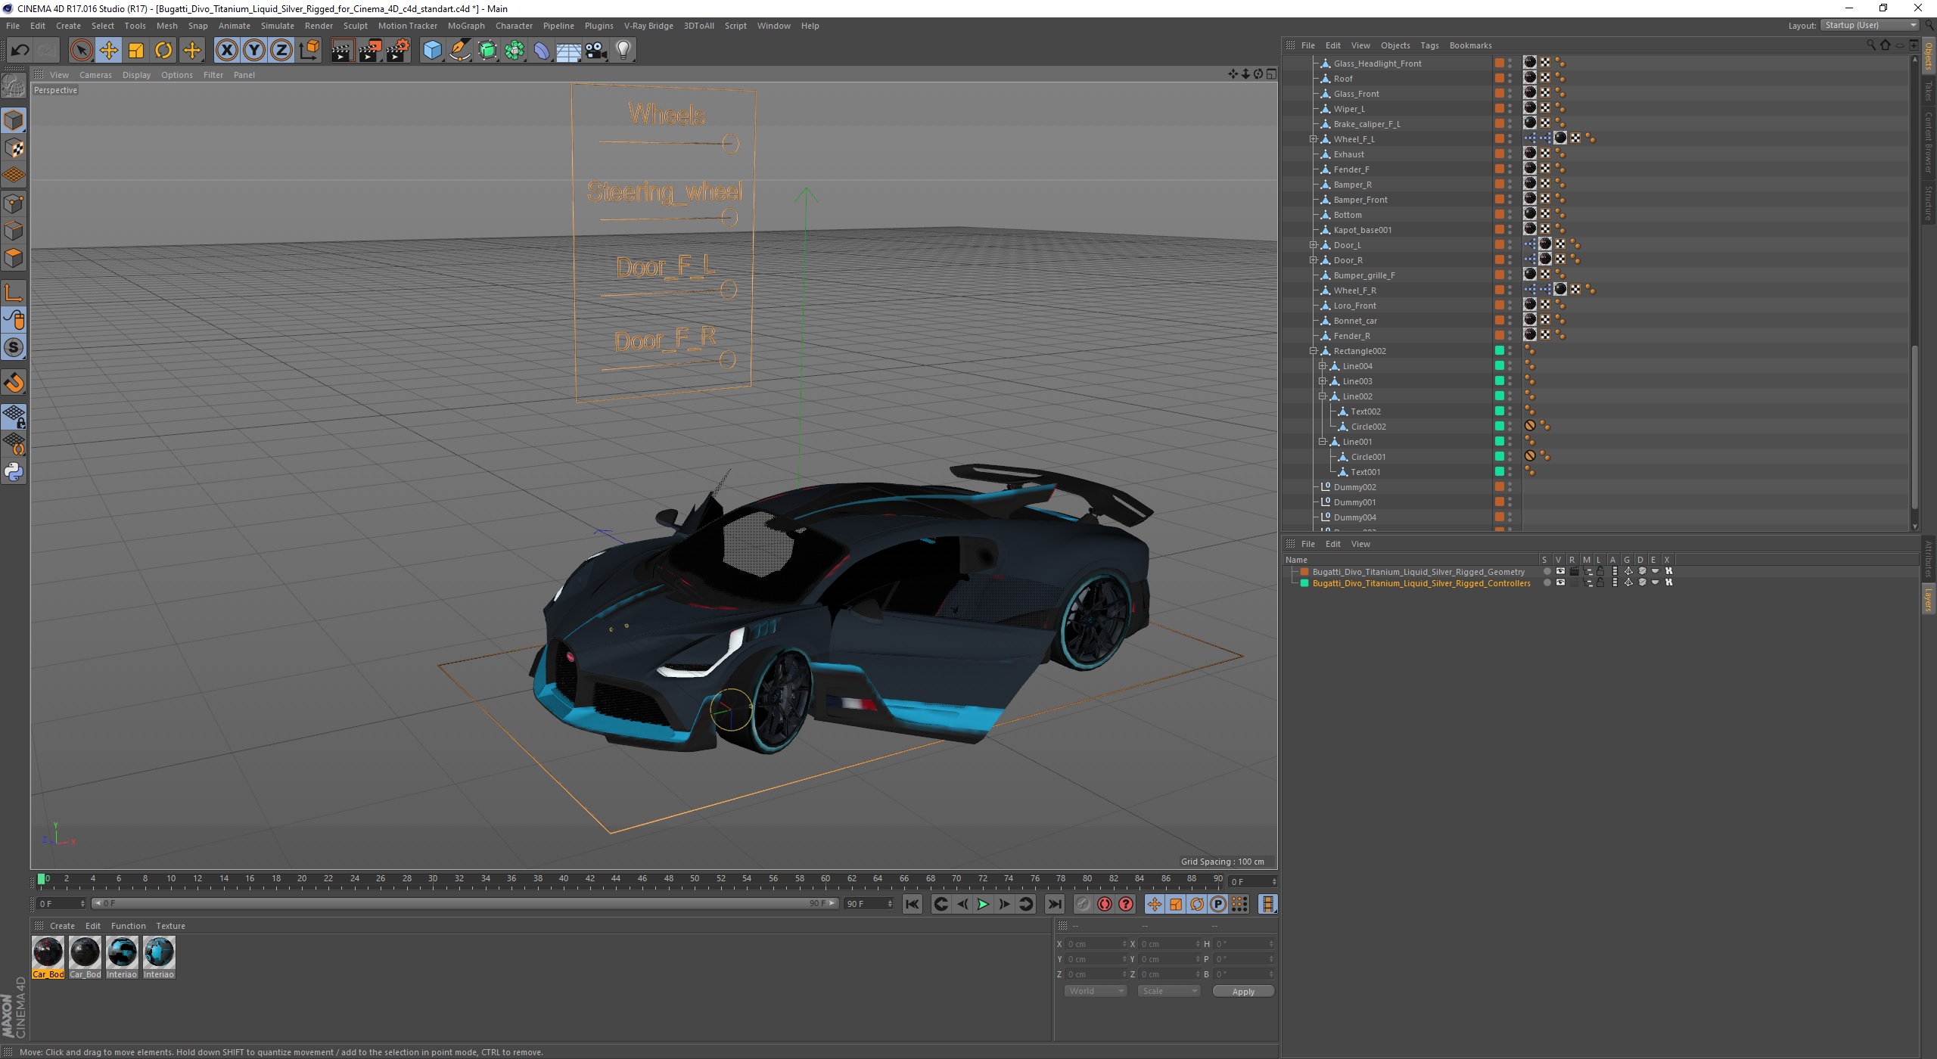Toggle visibility eye of Geometry layer

(1560, 572)
